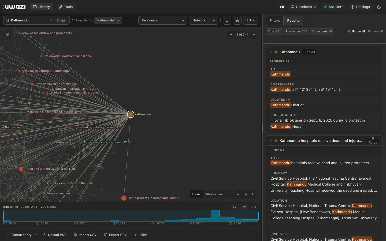Switch to the Filters tab

tap(275, 21)
